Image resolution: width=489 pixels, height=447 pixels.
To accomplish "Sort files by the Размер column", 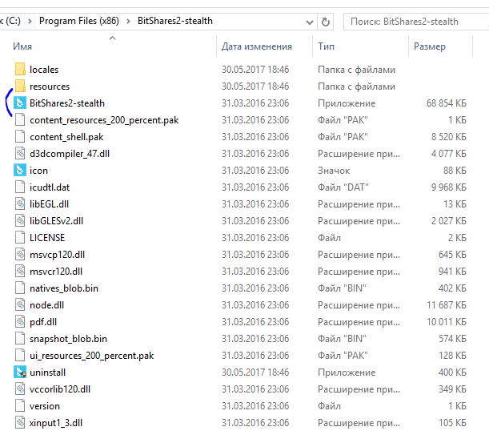I will click(430, 46).
